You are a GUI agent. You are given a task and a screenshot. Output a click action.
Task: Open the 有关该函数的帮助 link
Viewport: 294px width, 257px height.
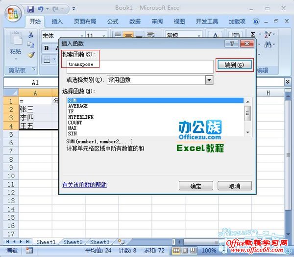(x=84, y=185)
